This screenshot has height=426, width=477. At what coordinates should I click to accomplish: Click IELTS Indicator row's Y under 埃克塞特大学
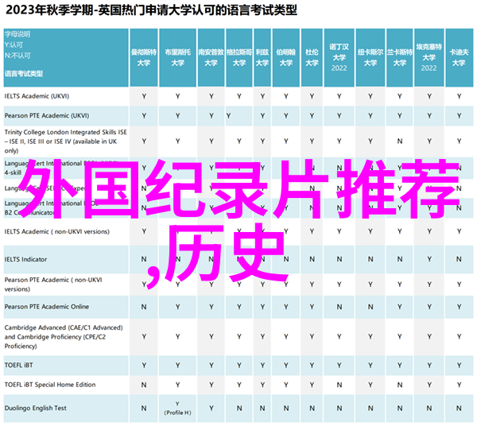(429, 259)
